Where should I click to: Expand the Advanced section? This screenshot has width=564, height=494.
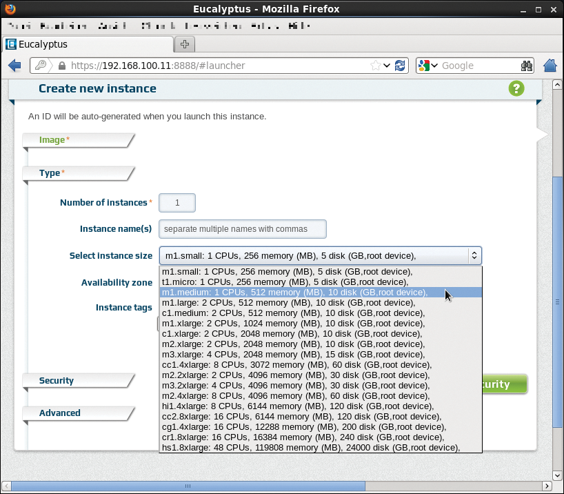(60, 413)
